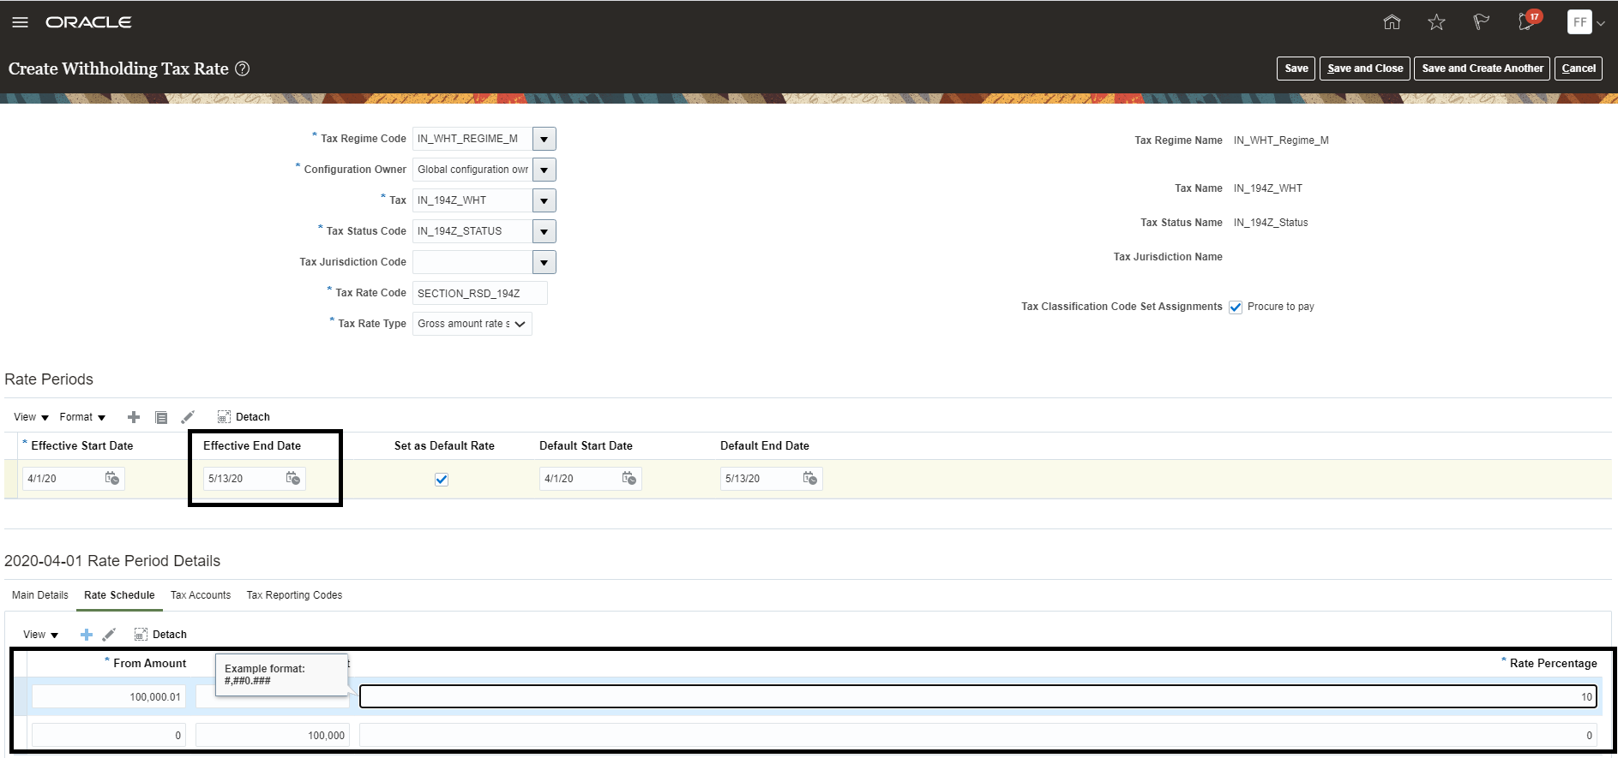
Task: Click the Tax field showing IN_194Z_WHT
Action: tap(472, 200)
